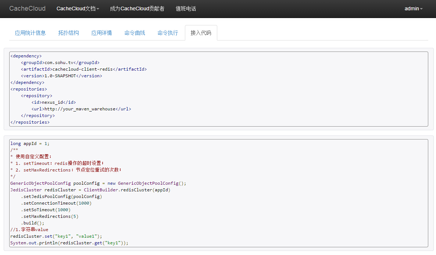The image size is (436, 255).
Task: Click the groupId com.sohu.tv line
Action: [60, 63]
